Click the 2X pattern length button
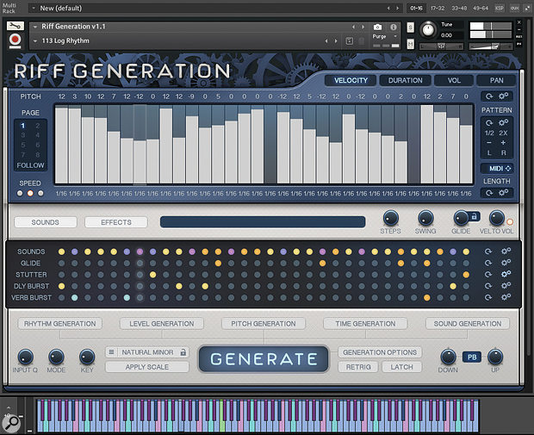 (503, 133)
